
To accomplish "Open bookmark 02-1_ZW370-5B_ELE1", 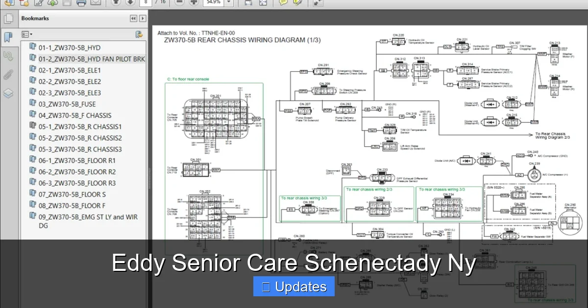I will click(70, 70).
